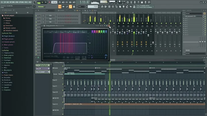Select Kick_20 sample in playlist picker
207x116 pixels.
click(43, 65)
